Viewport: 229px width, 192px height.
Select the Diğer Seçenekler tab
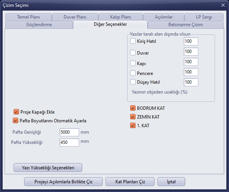coord(110,24)
